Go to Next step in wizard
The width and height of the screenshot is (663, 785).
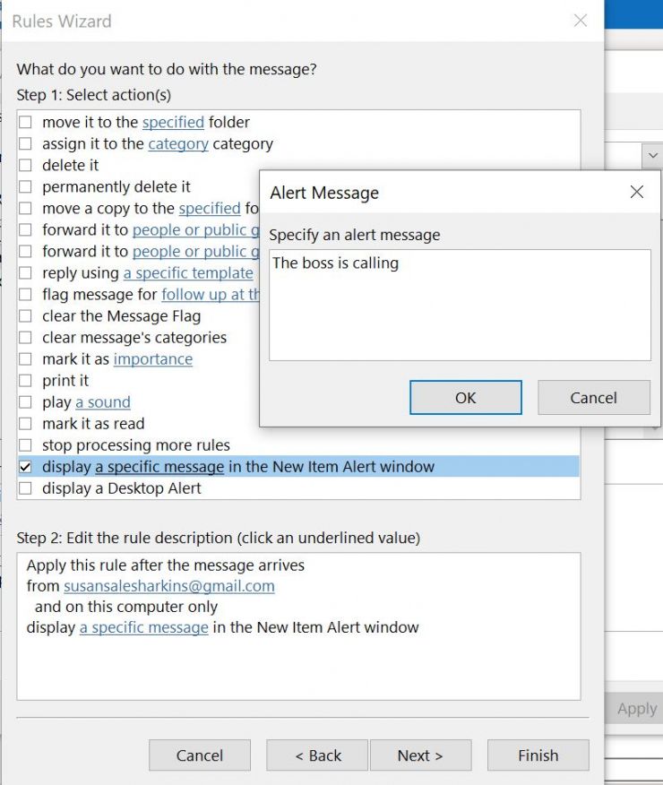420,755
